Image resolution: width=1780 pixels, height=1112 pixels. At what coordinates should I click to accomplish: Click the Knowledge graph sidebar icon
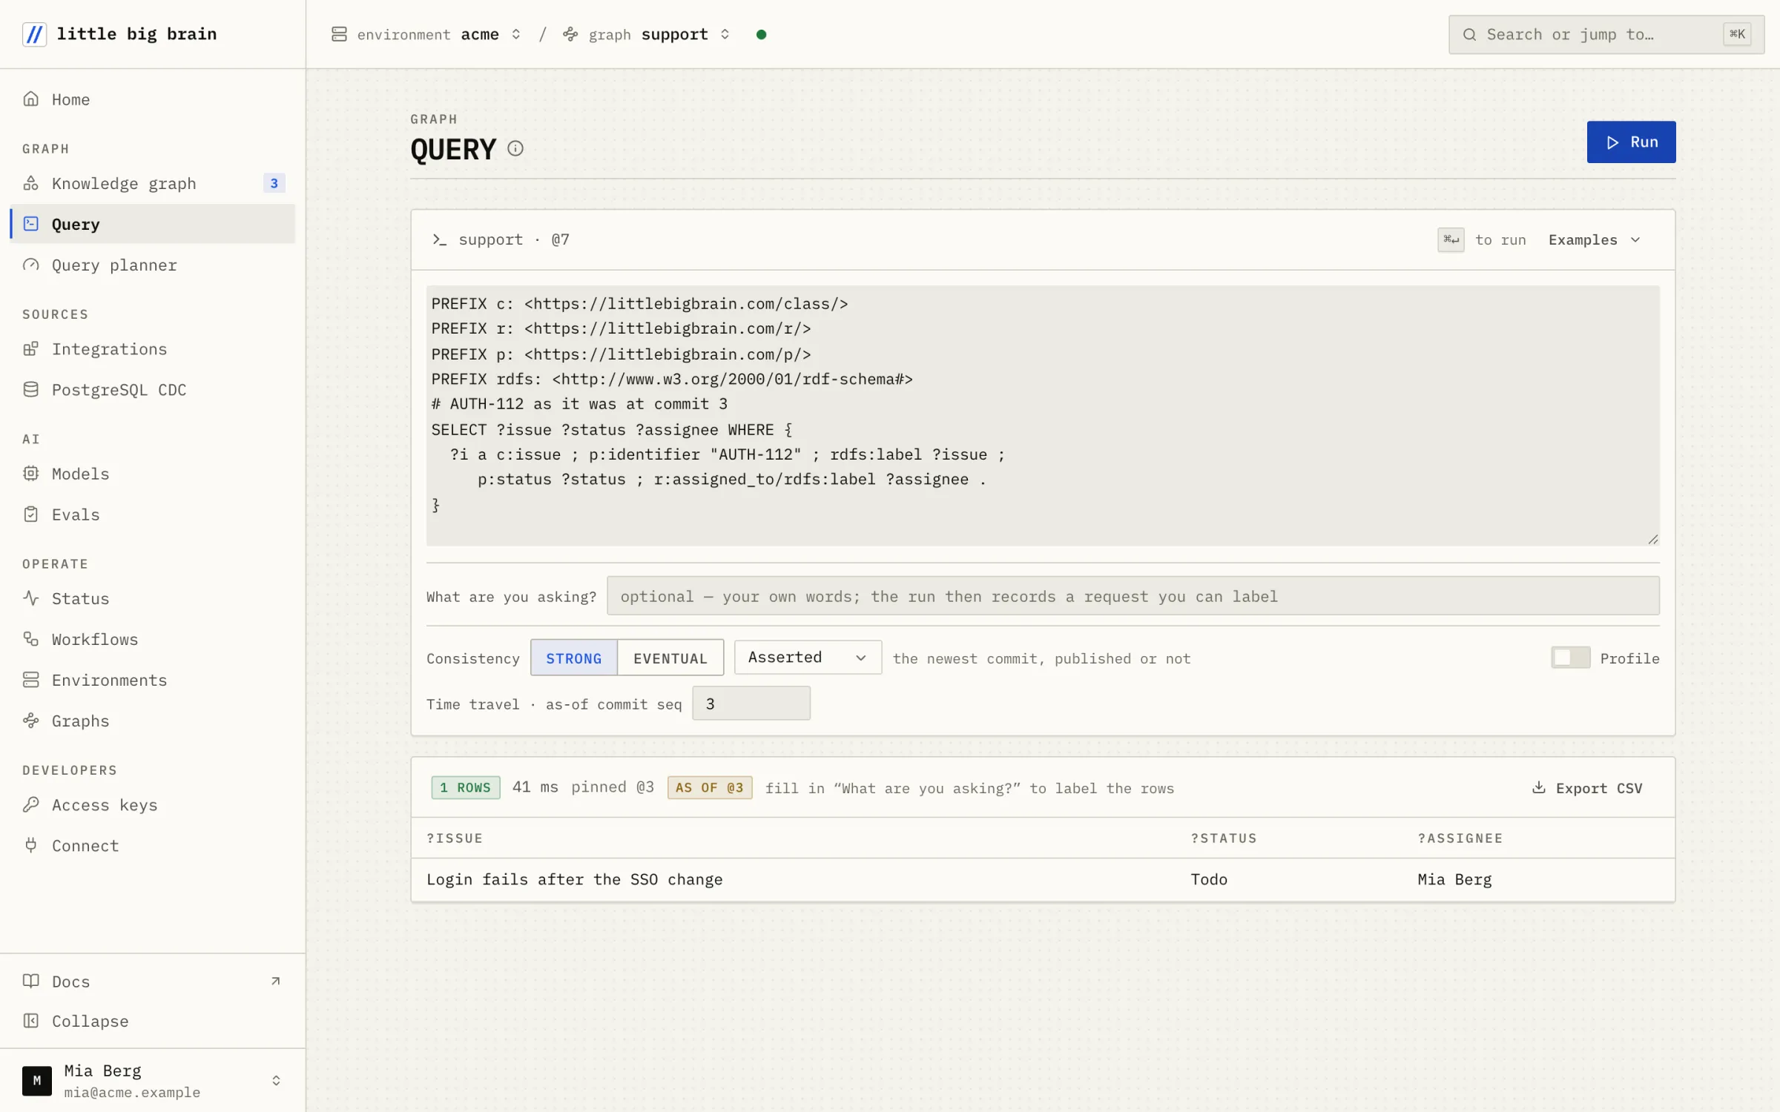tap(30, 183)
